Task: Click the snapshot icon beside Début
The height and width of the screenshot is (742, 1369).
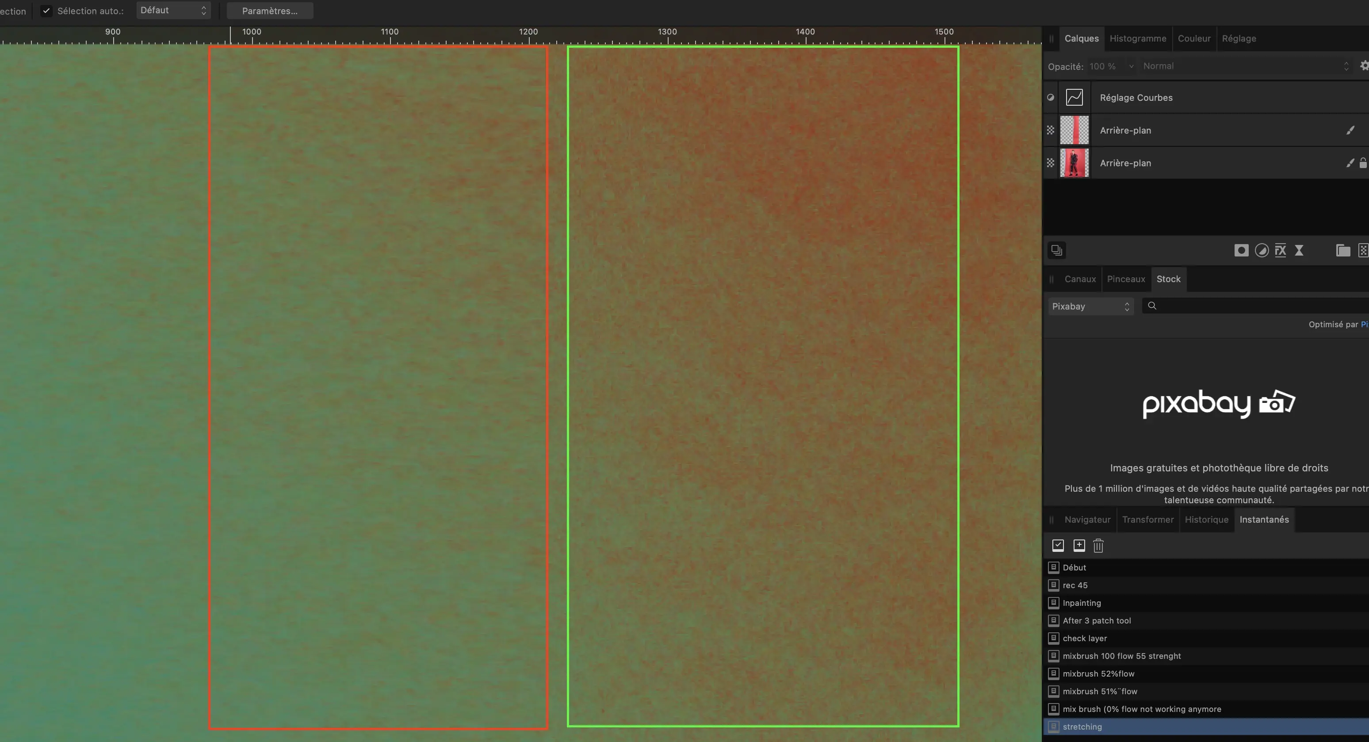Action: 1053,567
